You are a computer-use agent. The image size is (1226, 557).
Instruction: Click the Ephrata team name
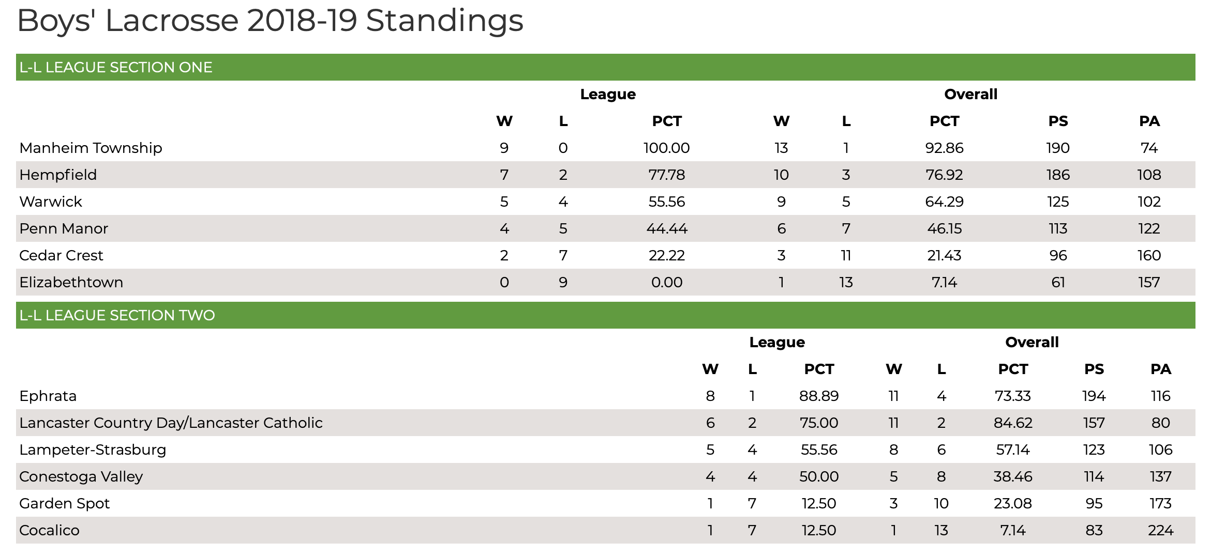[x=48, y=396]
